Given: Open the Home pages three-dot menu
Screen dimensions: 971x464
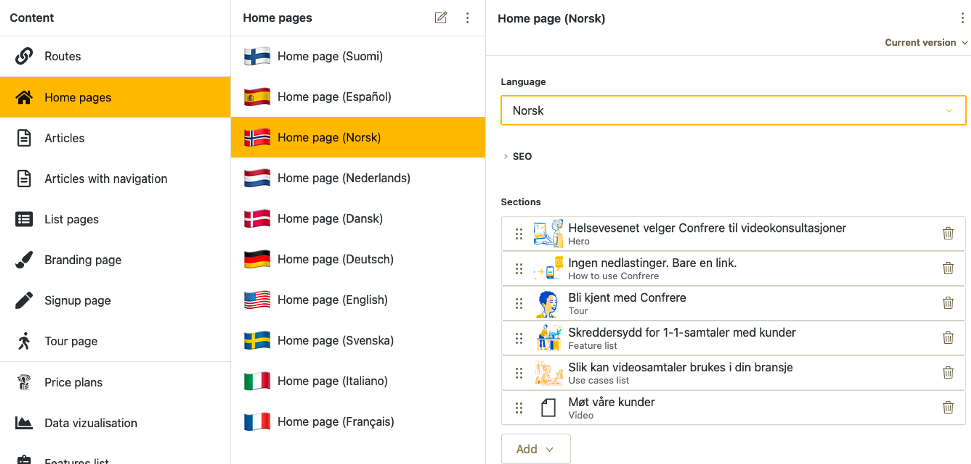Looking at the screenshot, I should [x=467, y=18].
